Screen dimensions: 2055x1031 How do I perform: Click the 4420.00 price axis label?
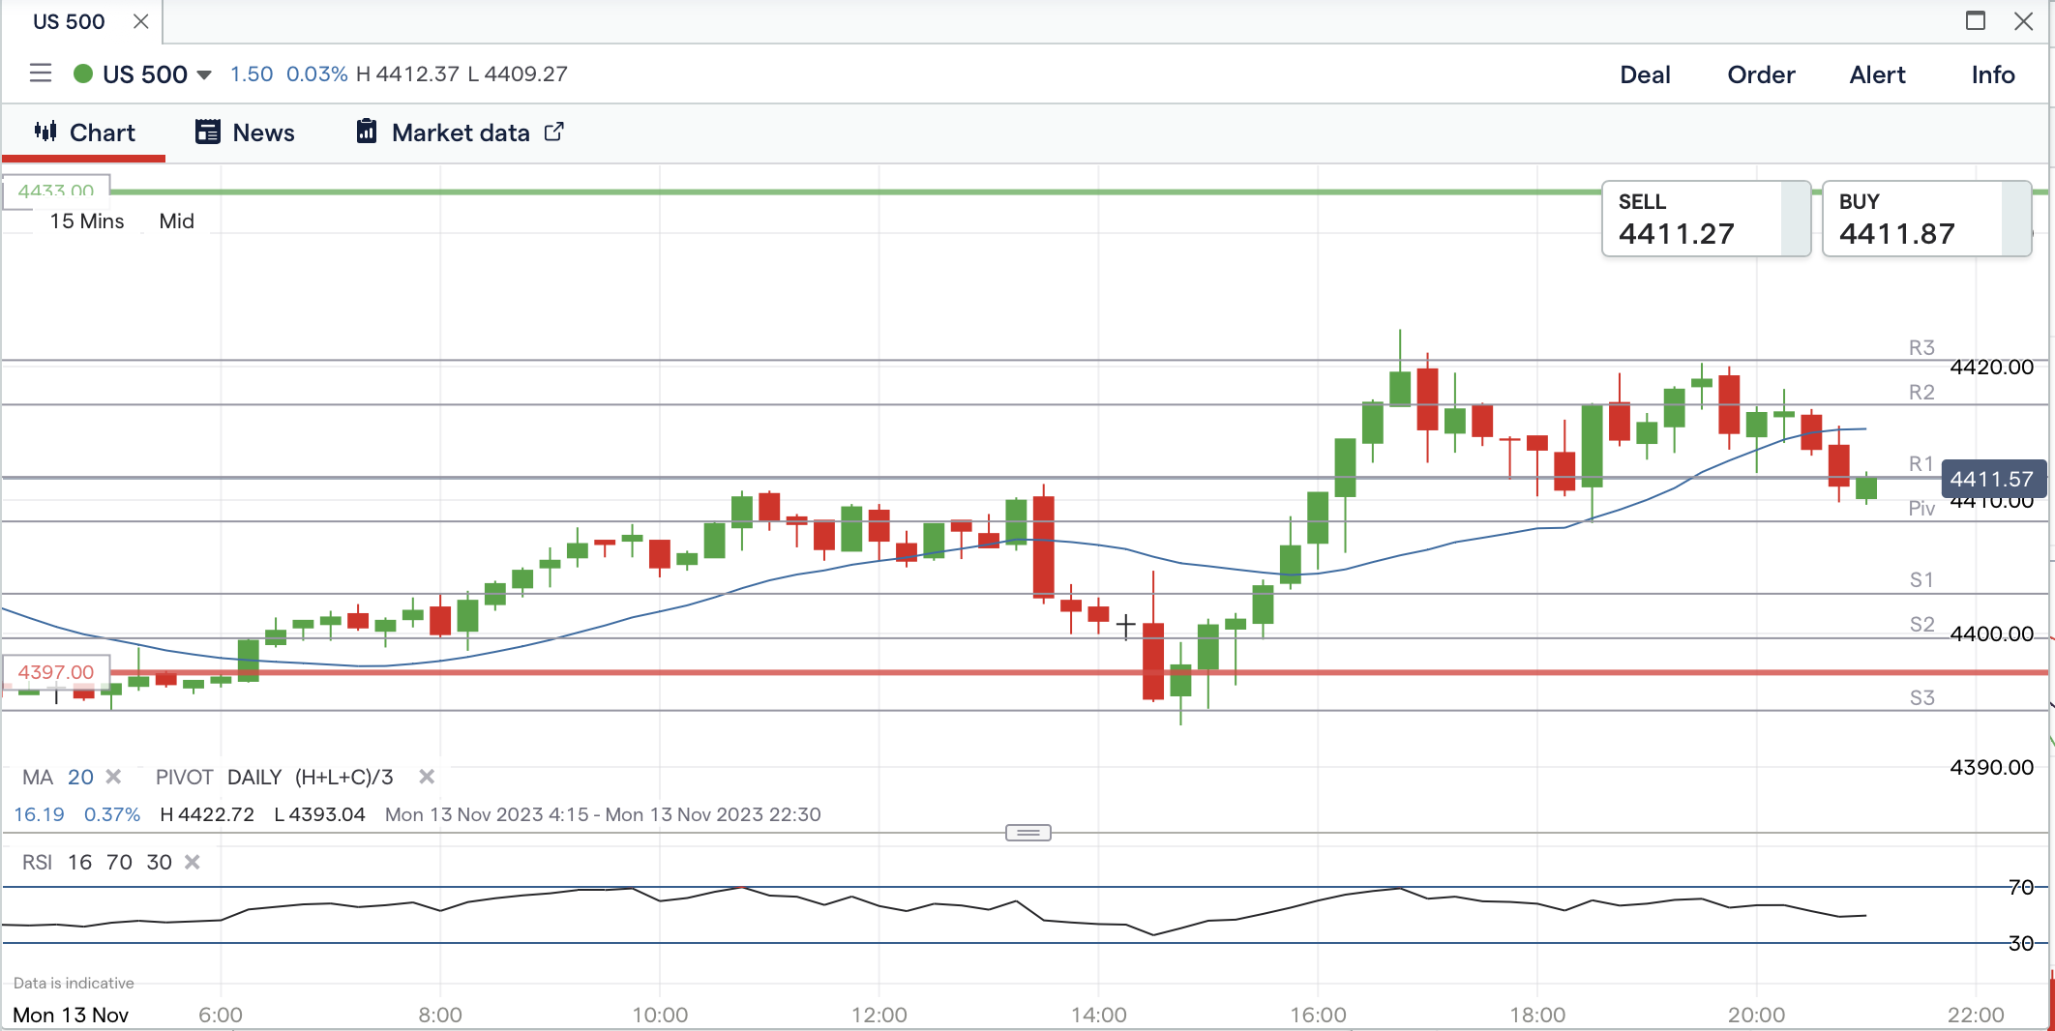pos(1992,368)
